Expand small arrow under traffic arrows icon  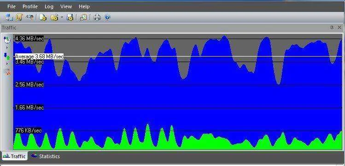7,63
